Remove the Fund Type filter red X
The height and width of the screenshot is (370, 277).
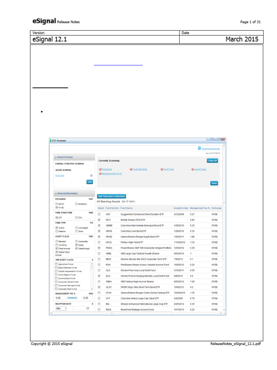162,169
